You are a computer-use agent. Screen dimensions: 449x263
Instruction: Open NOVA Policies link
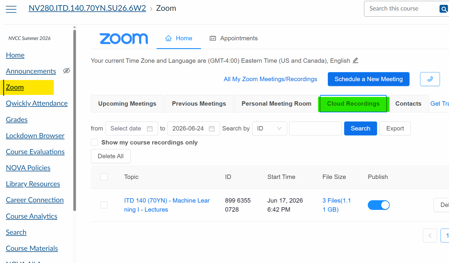tap(28, 168)
